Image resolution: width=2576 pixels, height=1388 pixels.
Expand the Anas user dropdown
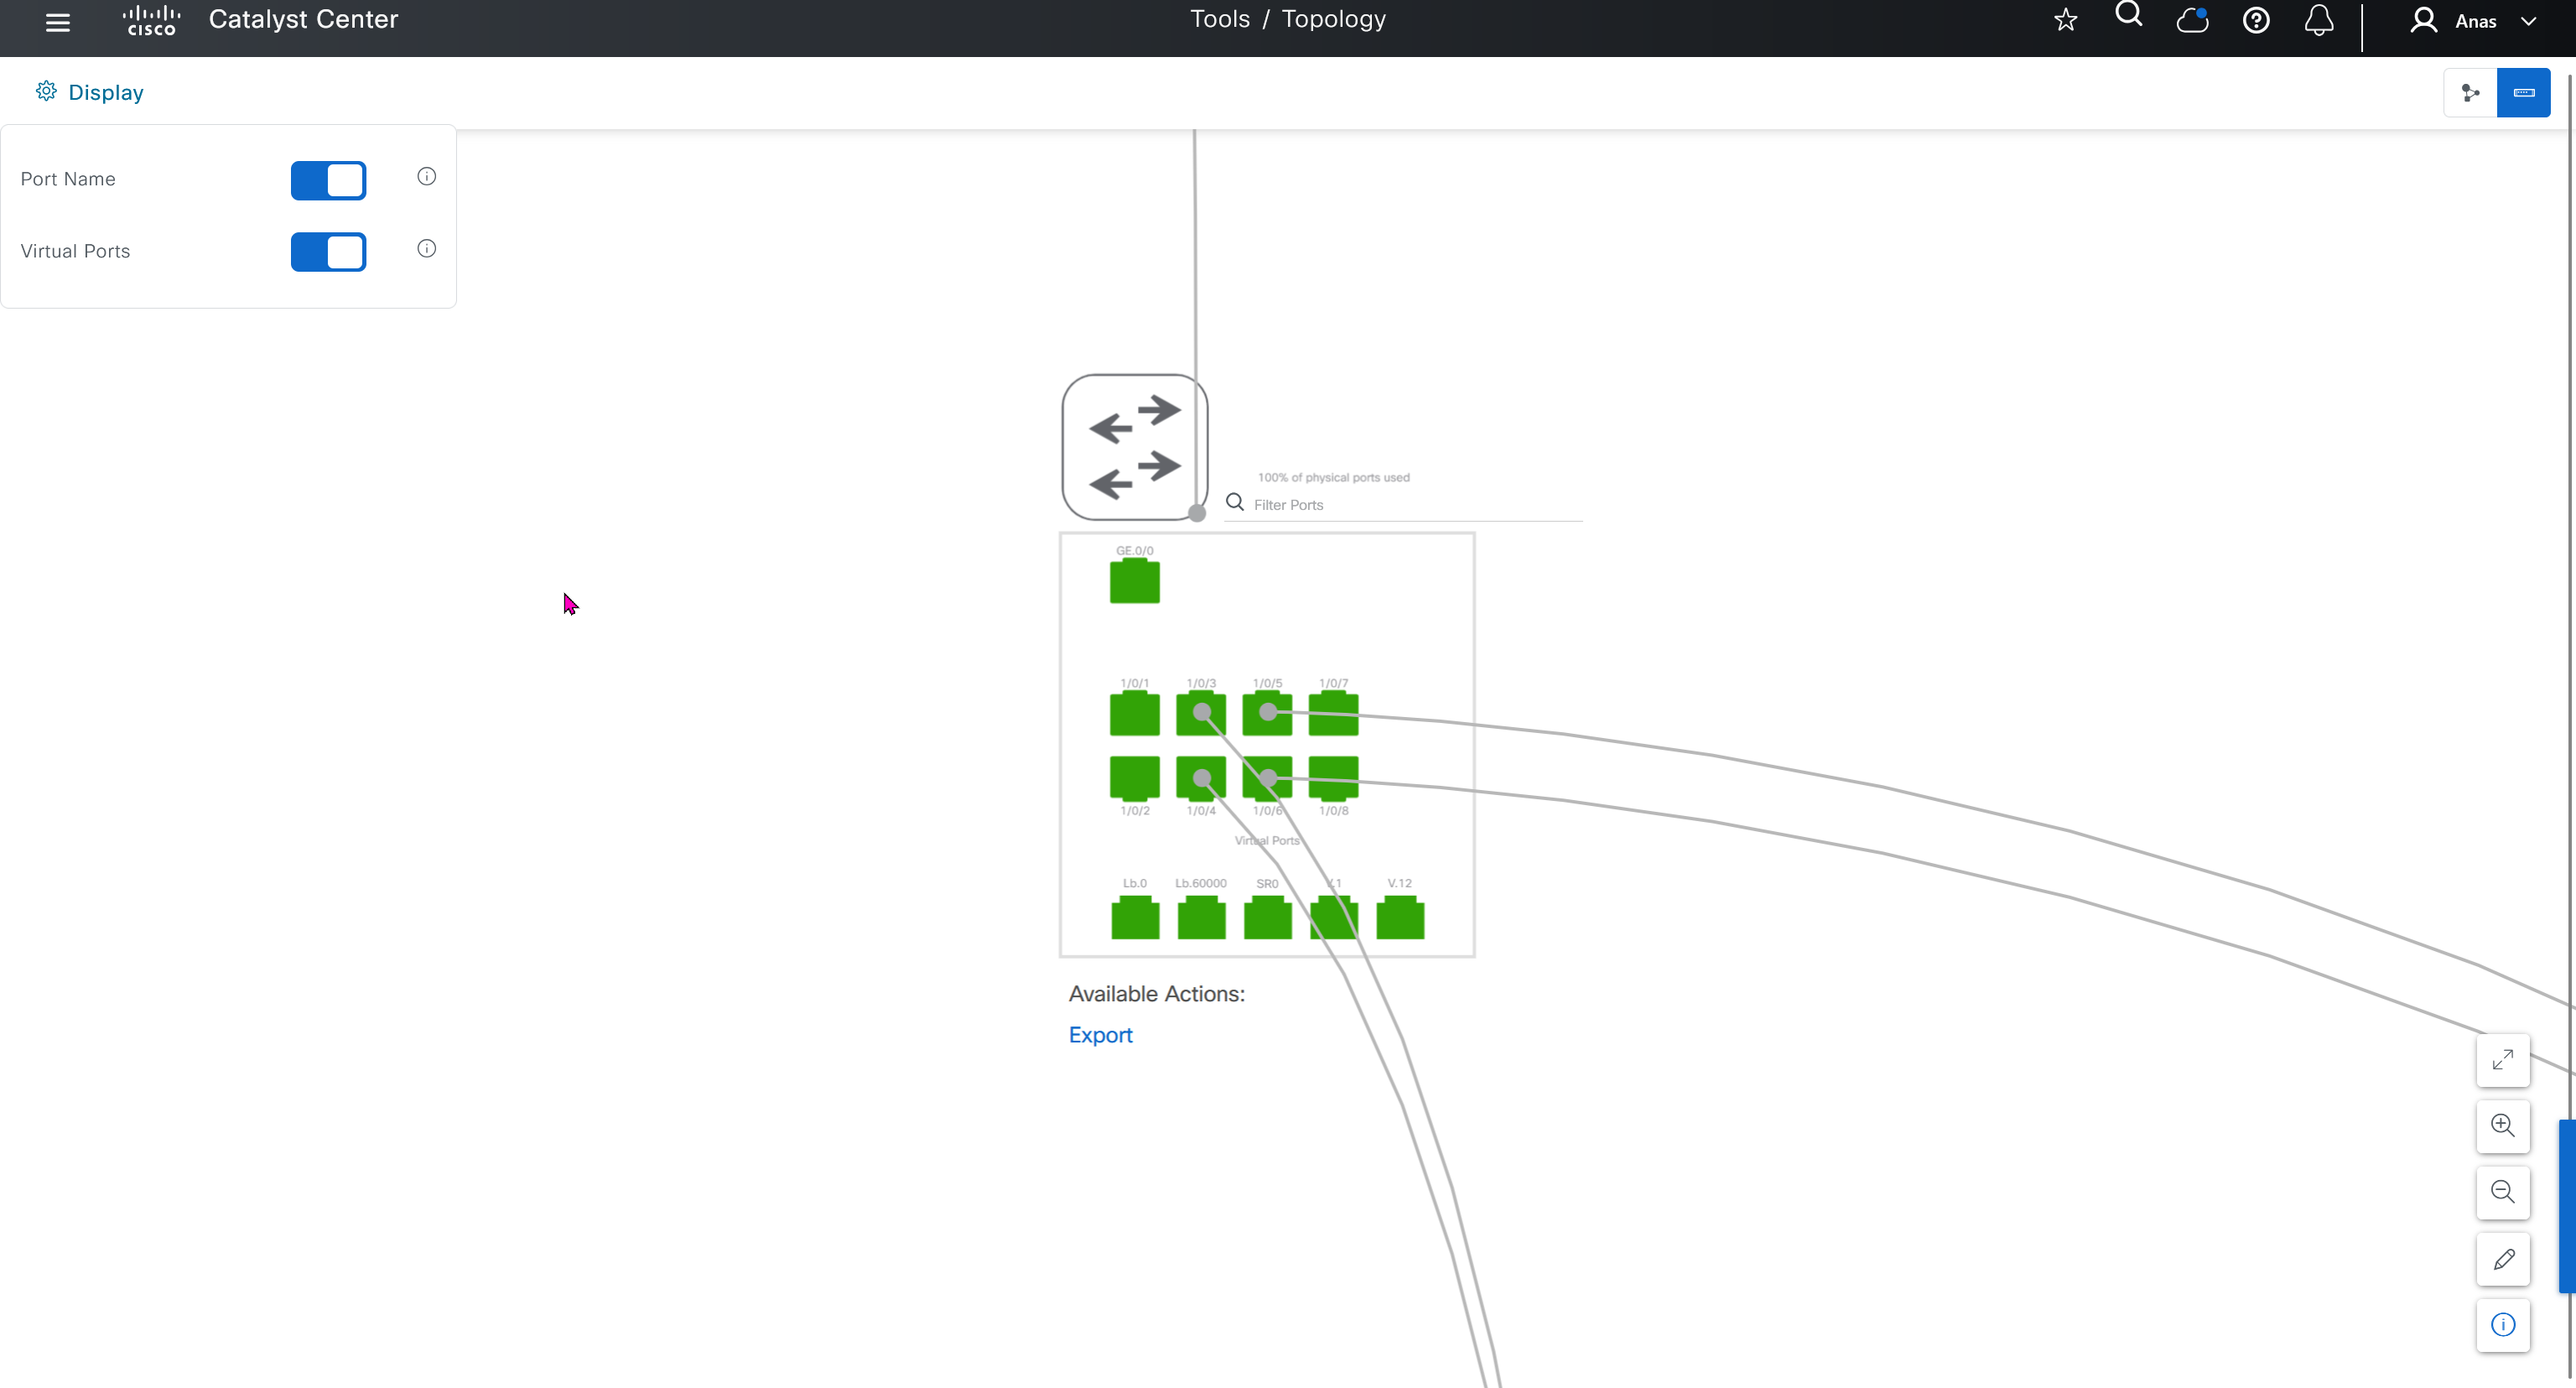coord(2475,21)
